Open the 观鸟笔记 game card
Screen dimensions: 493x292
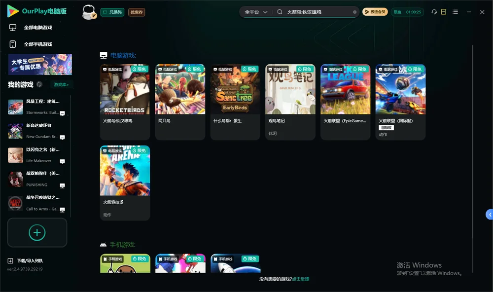tap(290, 102)
